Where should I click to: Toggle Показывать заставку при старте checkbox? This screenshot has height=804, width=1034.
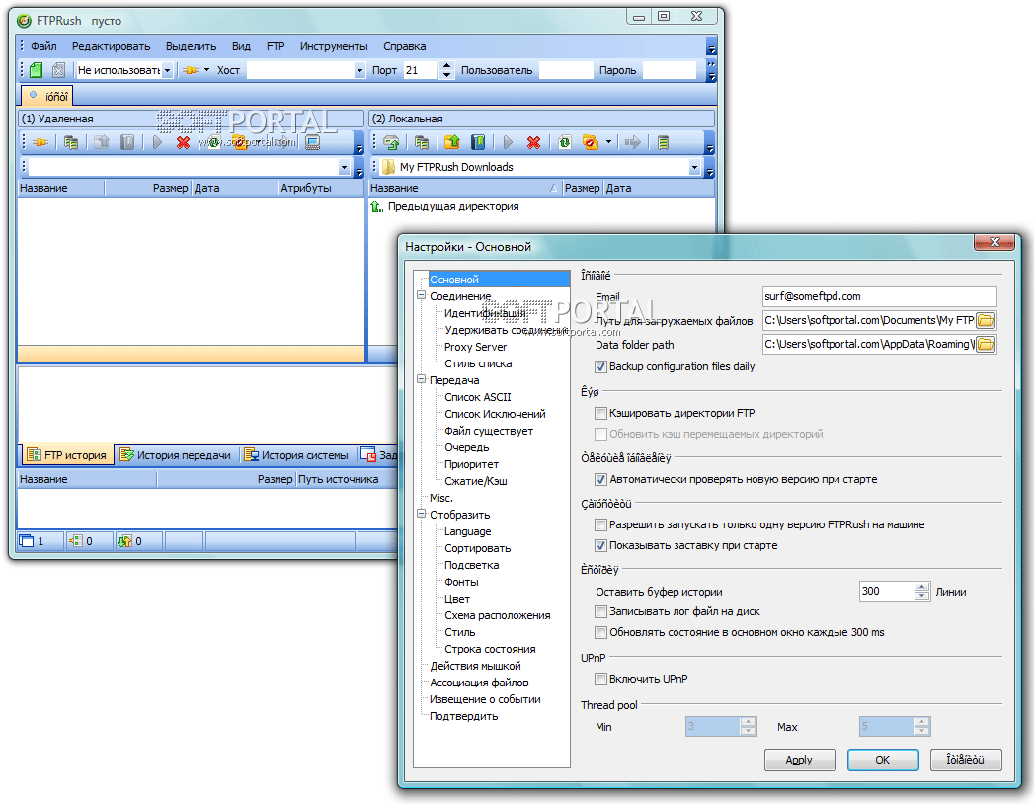(600, 545)
